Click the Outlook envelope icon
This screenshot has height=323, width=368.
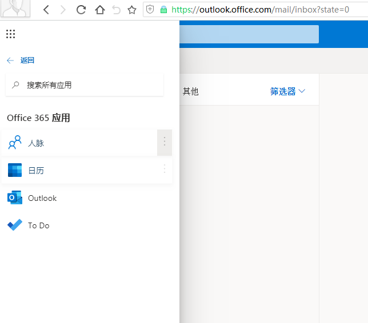[x=15, y=197]
